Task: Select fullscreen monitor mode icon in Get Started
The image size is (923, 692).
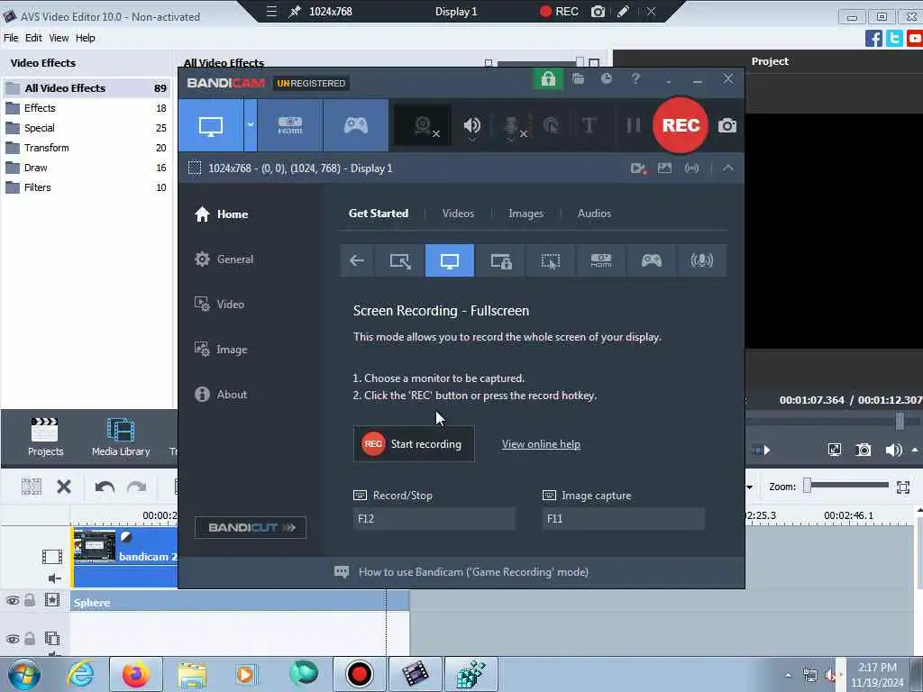Action: (450, 260)
